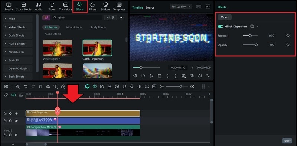297x146 pixels.
Task: Select the timeline text tool
Action: pos(55,86)
